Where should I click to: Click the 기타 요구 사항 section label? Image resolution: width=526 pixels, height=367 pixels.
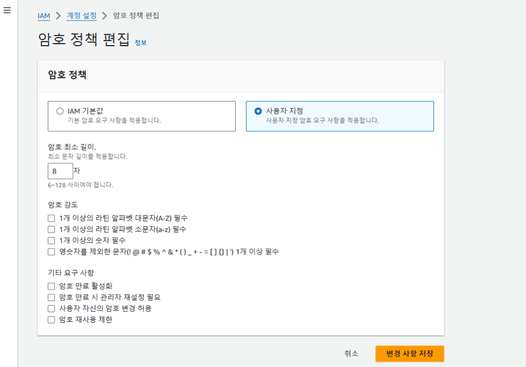(71, 273)
